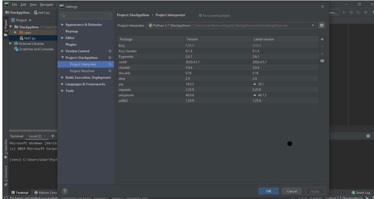Open the Project Interpreter dropdown
This screenshot has width=374, height=199.
click(313, 25)
